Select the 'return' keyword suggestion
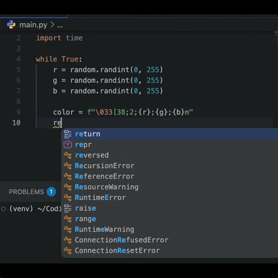This screenshot has width=278, height=278. tap(169, 134)
